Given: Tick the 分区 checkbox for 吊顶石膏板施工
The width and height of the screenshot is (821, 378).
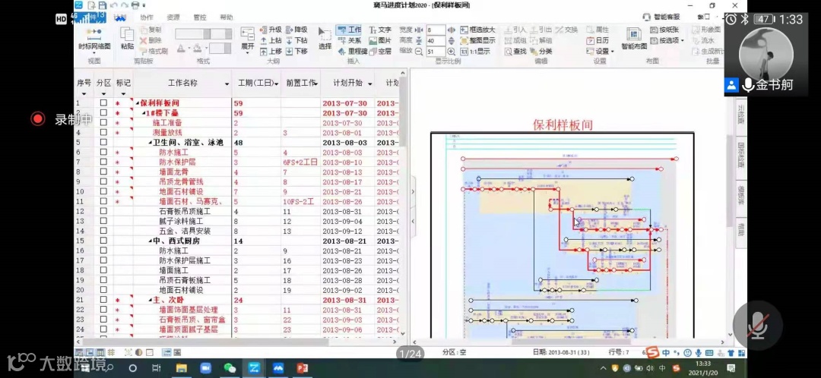Looking at the screenshot, I should coord(103,280).
